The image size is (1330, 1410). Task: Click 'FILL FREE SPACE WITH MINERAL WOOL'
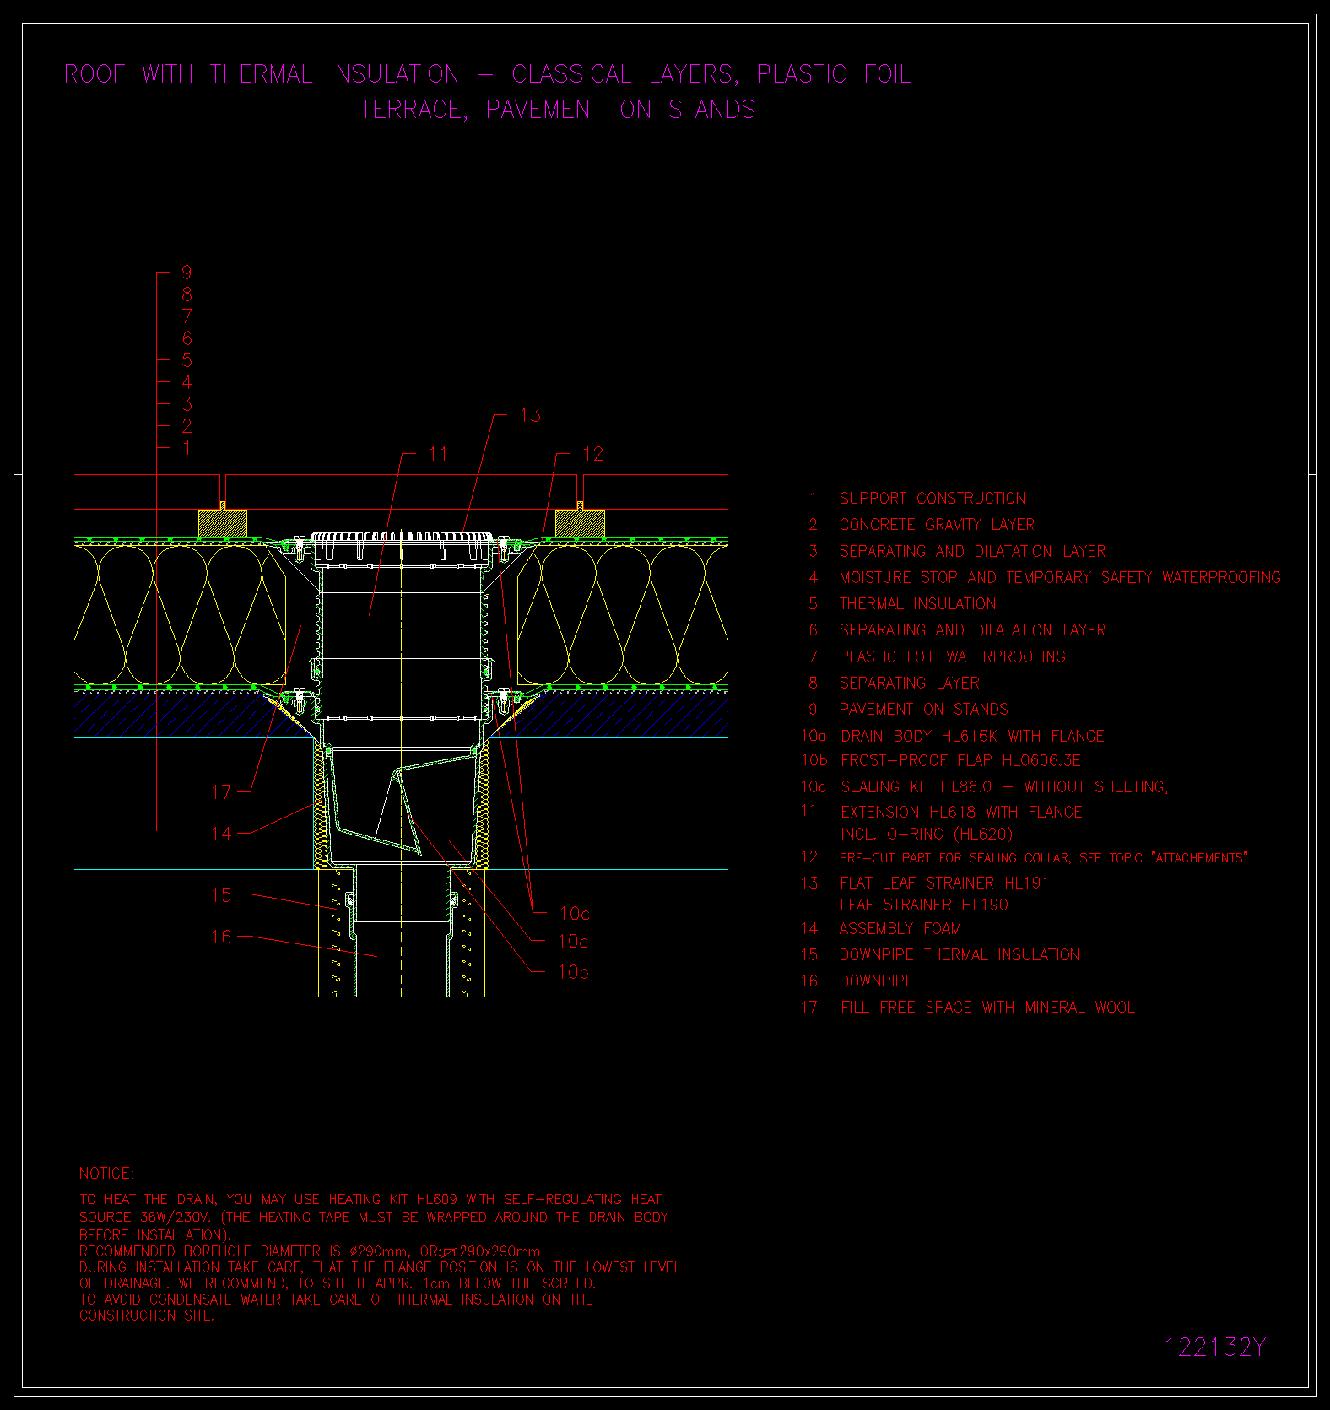coord(987,1008)
